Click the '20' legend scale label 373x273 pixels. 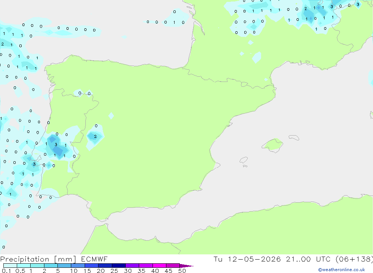(101, 271)
